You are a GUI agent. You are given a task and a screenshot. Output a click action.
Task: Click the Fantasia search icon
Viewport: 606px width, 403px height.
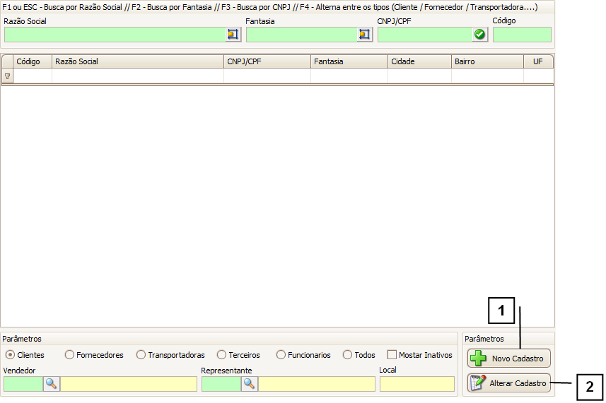(x=364, y=35)
